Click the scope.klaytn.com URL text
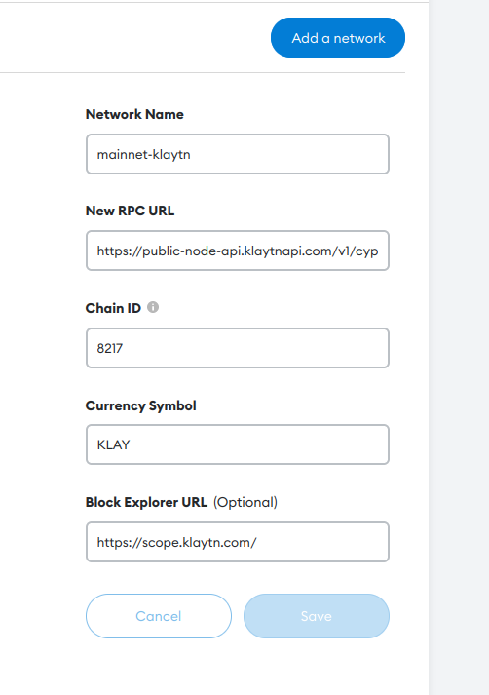 click(176, 543)
